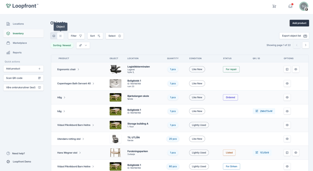Click Add product quick action
The image size is (313, 171).
coord(23,68)
